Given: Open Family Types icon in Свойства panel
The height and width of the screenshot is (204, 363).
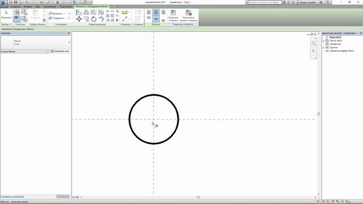Looking at the screenshot, I should (x=24, y=19).
